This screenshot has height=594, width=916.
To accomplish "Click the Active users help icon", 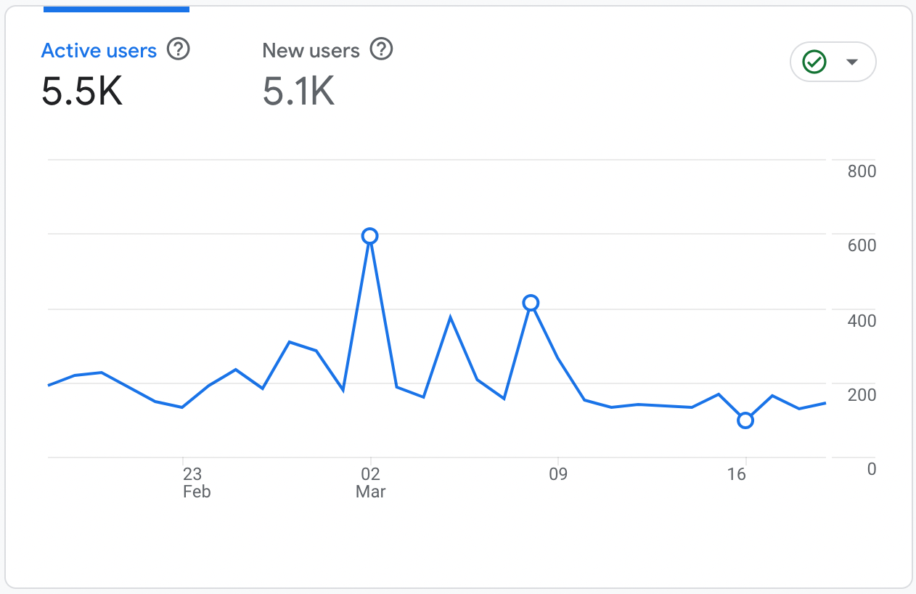I will [x=179, y=50].
